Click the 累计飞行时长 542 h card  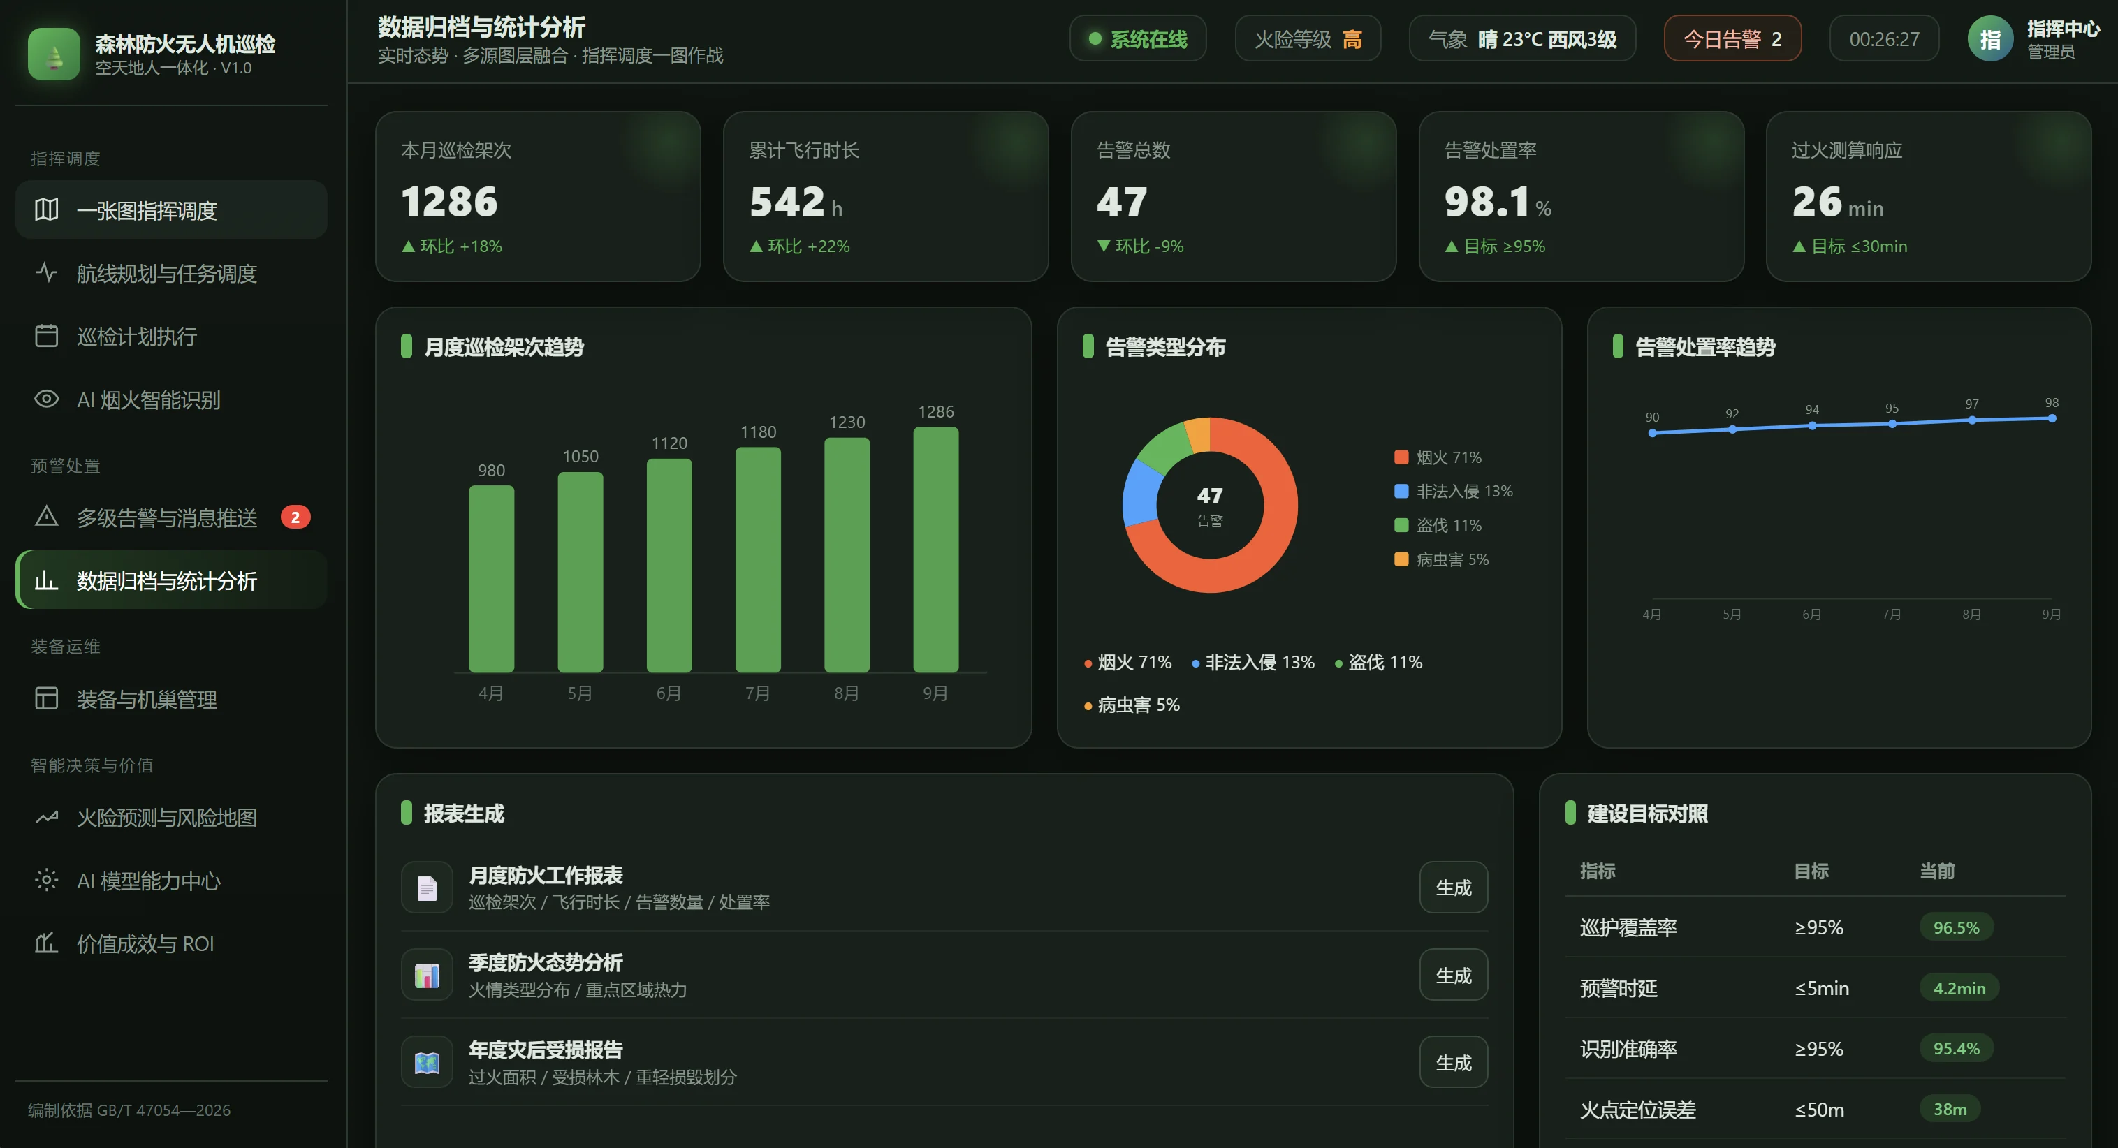click(886, 196)
